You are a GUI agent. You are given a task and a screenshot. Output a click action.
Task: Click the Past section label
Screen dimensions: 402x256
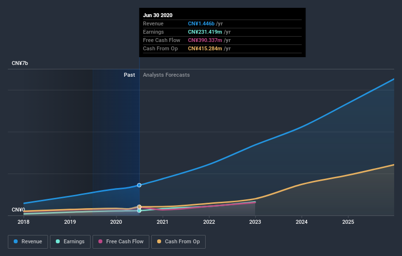(x=129, y=75)
